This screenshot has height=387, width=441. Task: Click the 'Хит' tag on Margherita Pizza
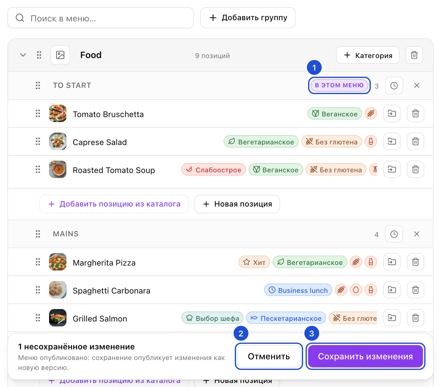(254, 262)
